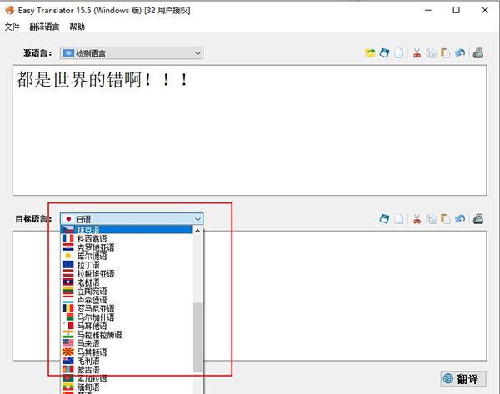Choose 马耳他语 from language list
This screenshot has width=500, height=394.
tap(127, 326)
